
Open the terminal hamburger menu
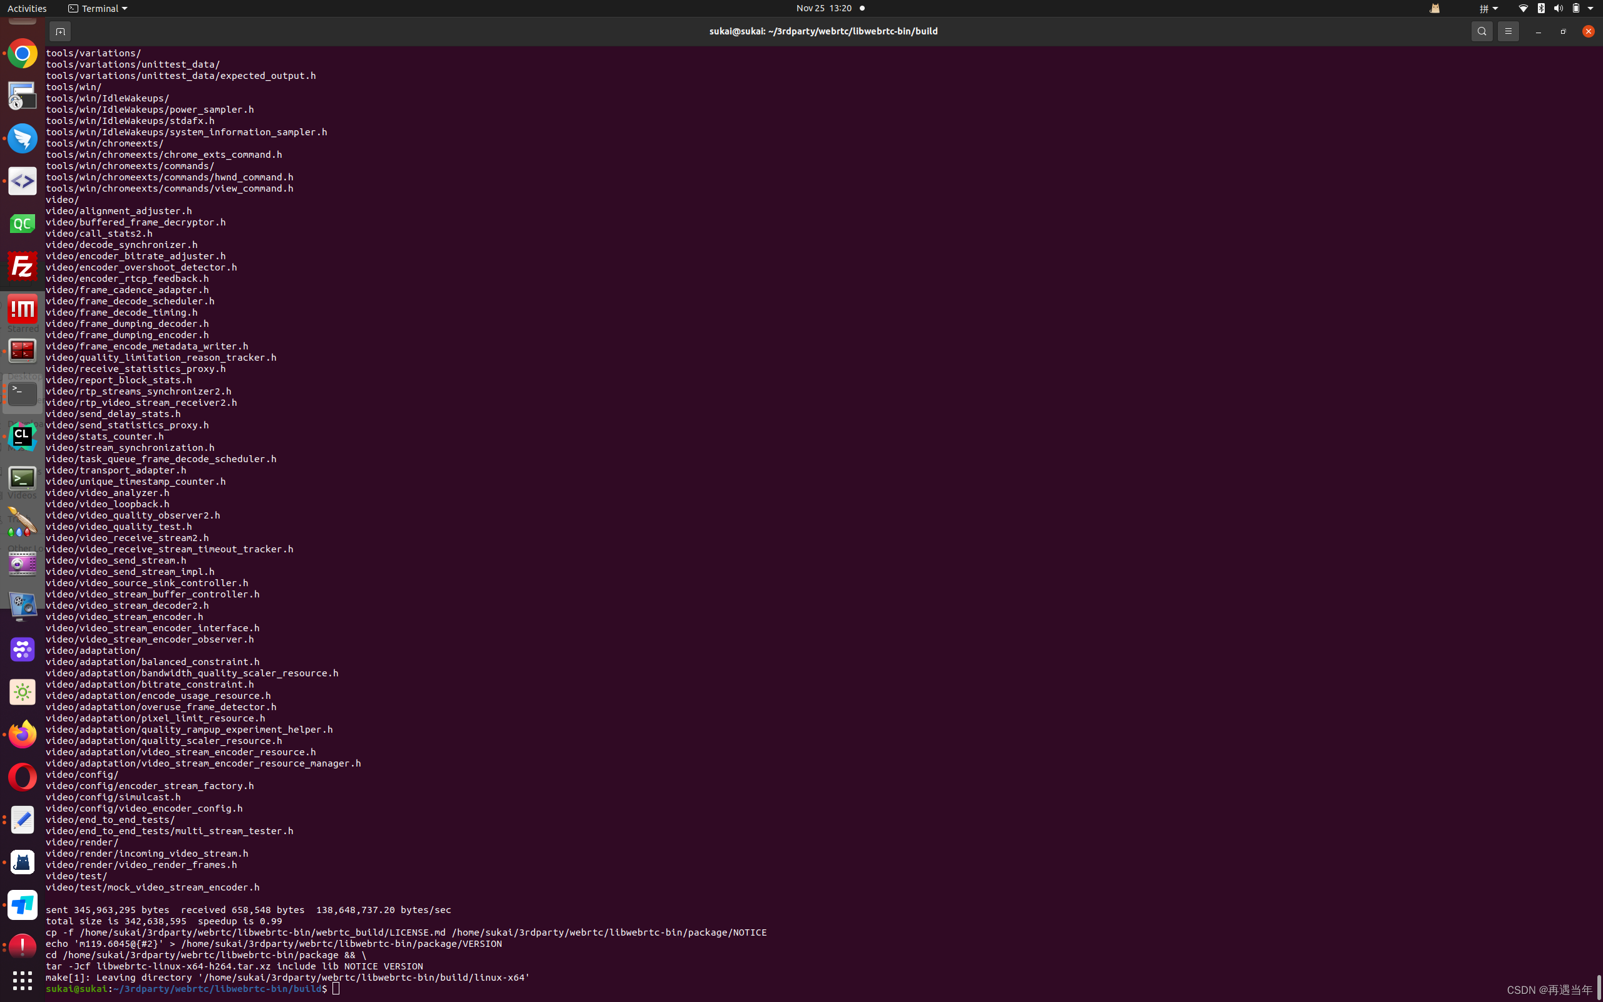click(1508, 31)
